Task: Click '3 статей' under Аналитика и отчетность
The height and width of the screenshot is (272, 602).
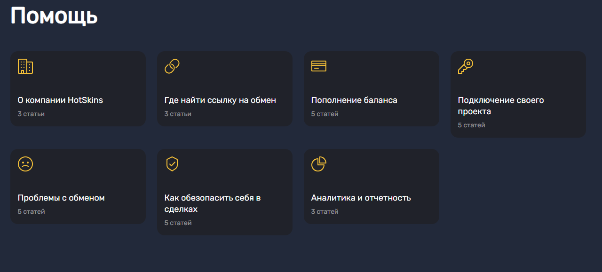Action: pos(325,211)
